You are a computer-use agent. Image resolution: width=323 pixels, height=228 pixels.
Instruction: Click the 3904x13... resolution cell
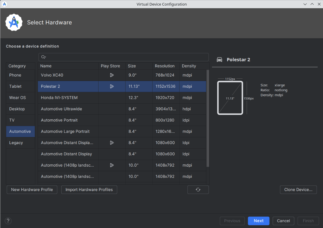(x=166, y=109)
